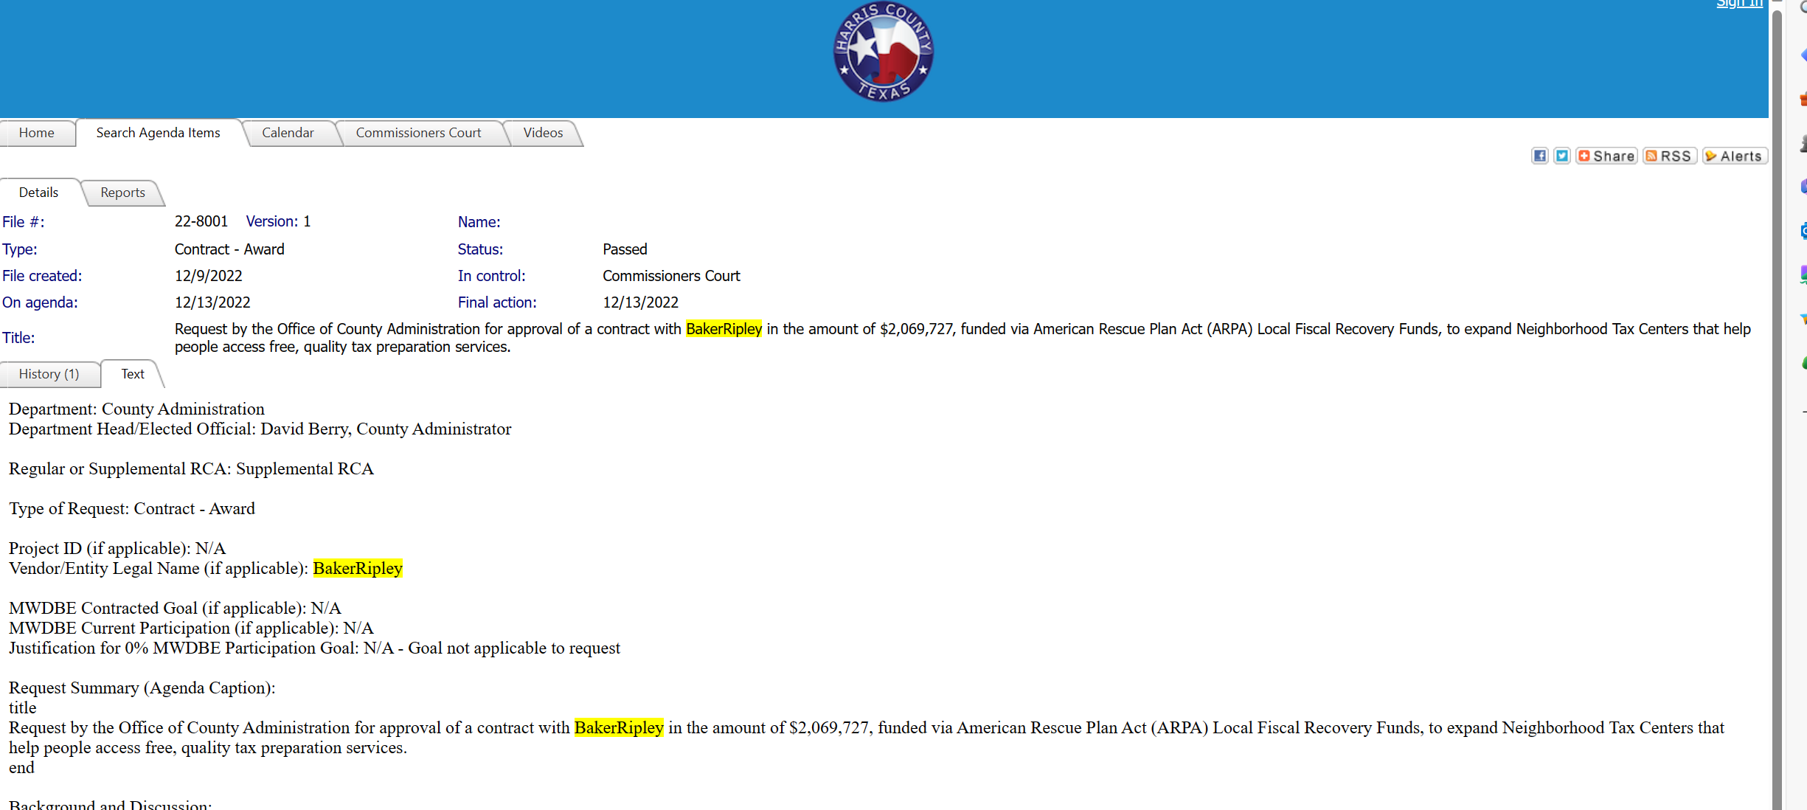The height and width of the screenshot is (810, 1807).
Task: Share this item on Twitter
Action: [x=1561, y=156]
